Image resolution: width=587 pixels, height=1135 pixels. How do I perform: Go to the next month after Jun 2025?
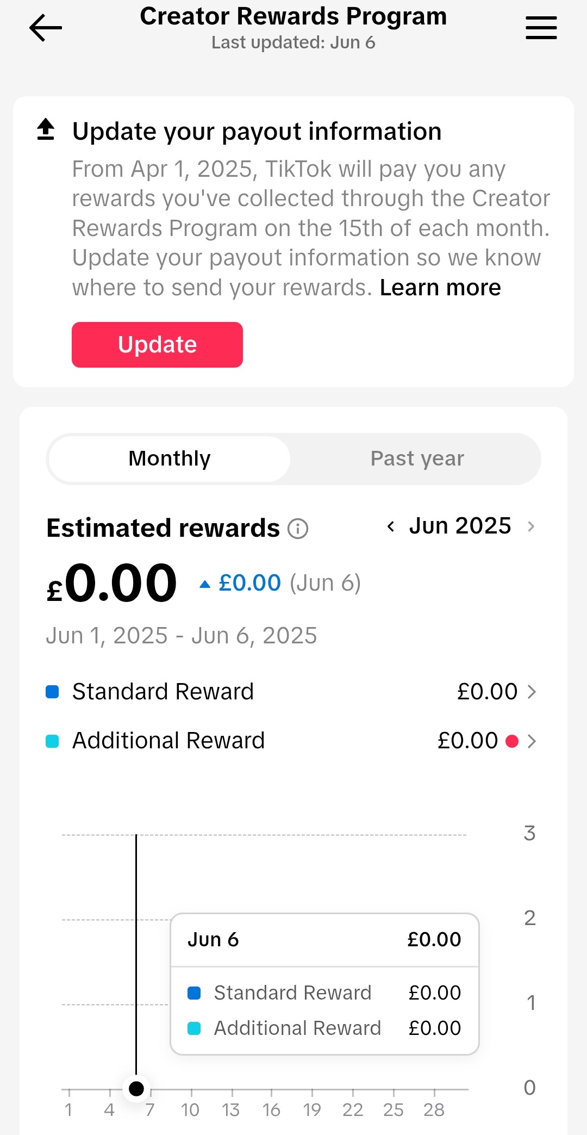pyautogui.click(x=531, y=526)
